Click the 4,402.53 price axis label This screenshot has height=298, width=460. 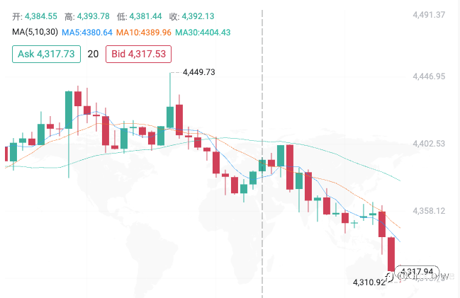429,144
